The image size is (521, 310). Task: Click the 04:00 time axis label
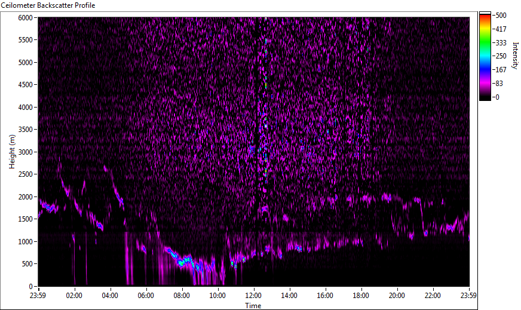pos(110,296)
